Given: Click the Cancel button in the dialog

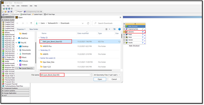Looking at the screenshot, I should (x=114, y=79).
